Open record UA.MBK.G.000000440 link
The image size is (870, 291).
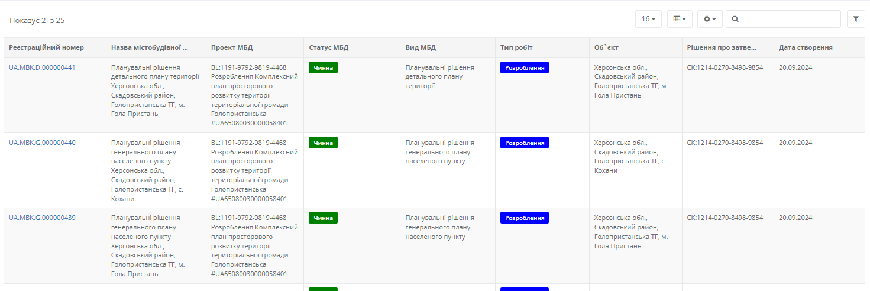tap(42, 143)
